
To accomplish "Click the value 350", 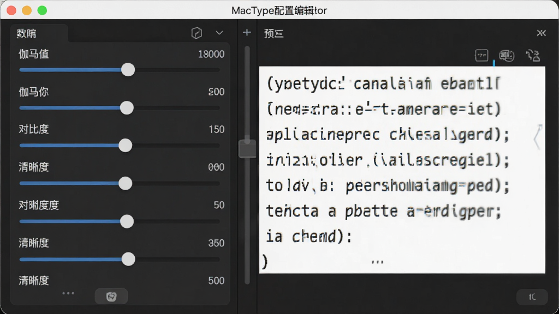I will pyautogui.click(x=216, y=243).
